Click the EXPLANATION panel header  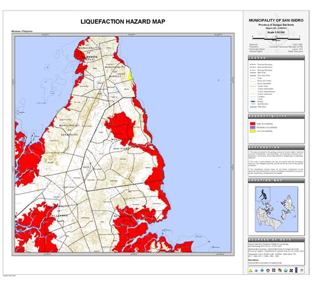coord(276,148)
